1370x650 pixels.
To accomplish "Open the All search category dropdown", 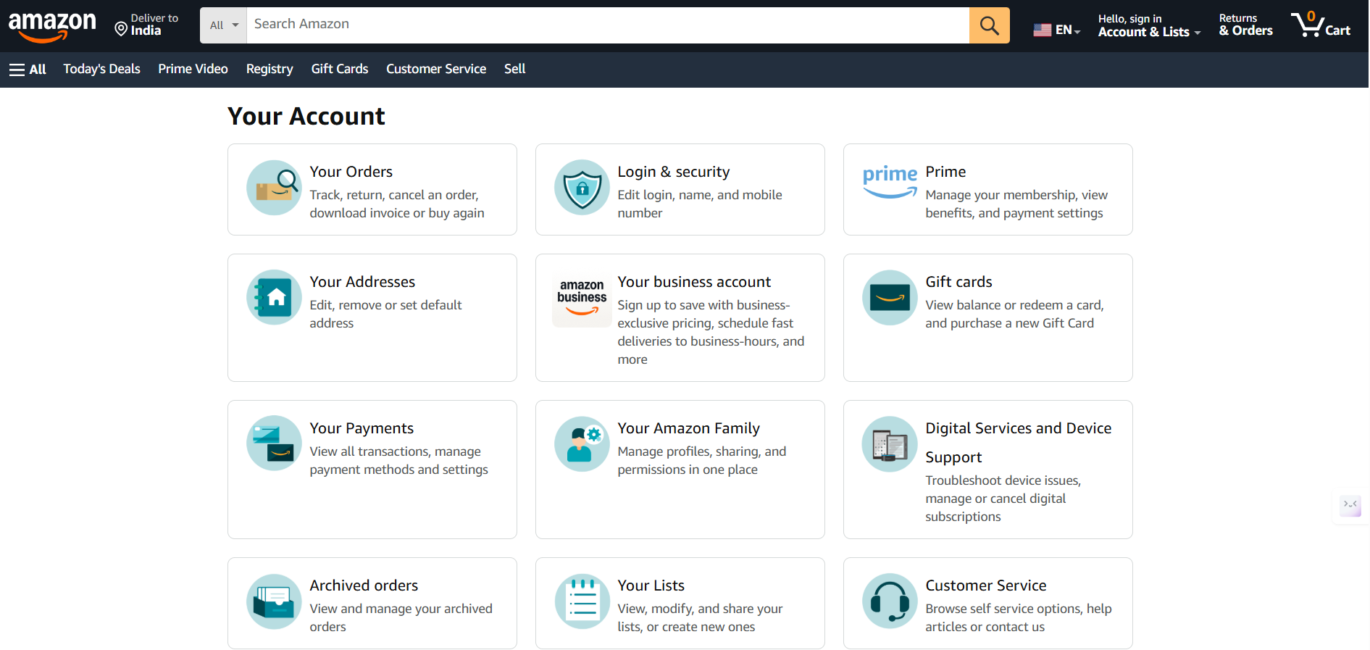I will point(223,25).
